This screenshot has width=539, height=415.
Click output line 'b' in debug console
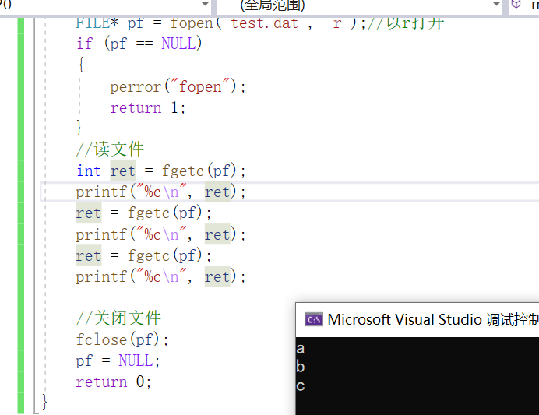pos(301,367)
